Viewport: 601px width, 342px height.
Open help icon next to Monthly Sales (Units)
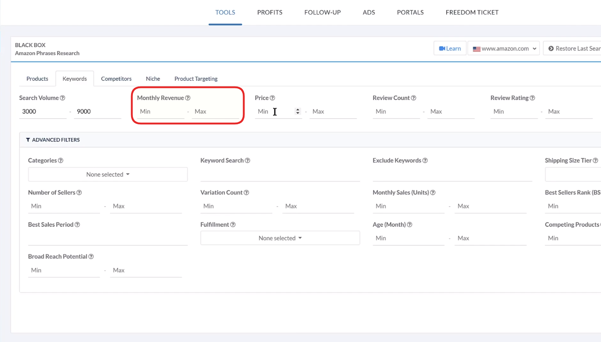(x=433, y=192)
